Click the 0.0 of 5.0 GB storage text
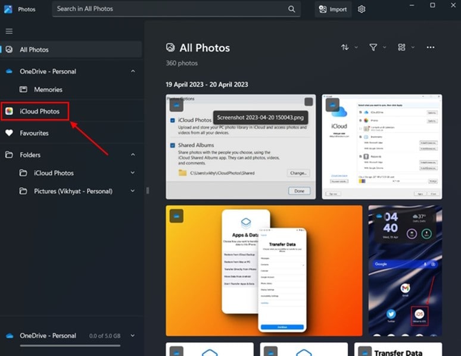Screen dimensions: 461x356 (x=105, y=336)
